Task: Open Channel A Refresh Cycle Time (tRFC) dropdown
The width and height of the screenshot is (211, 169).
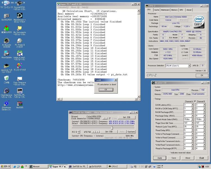Action: (192, 126)
